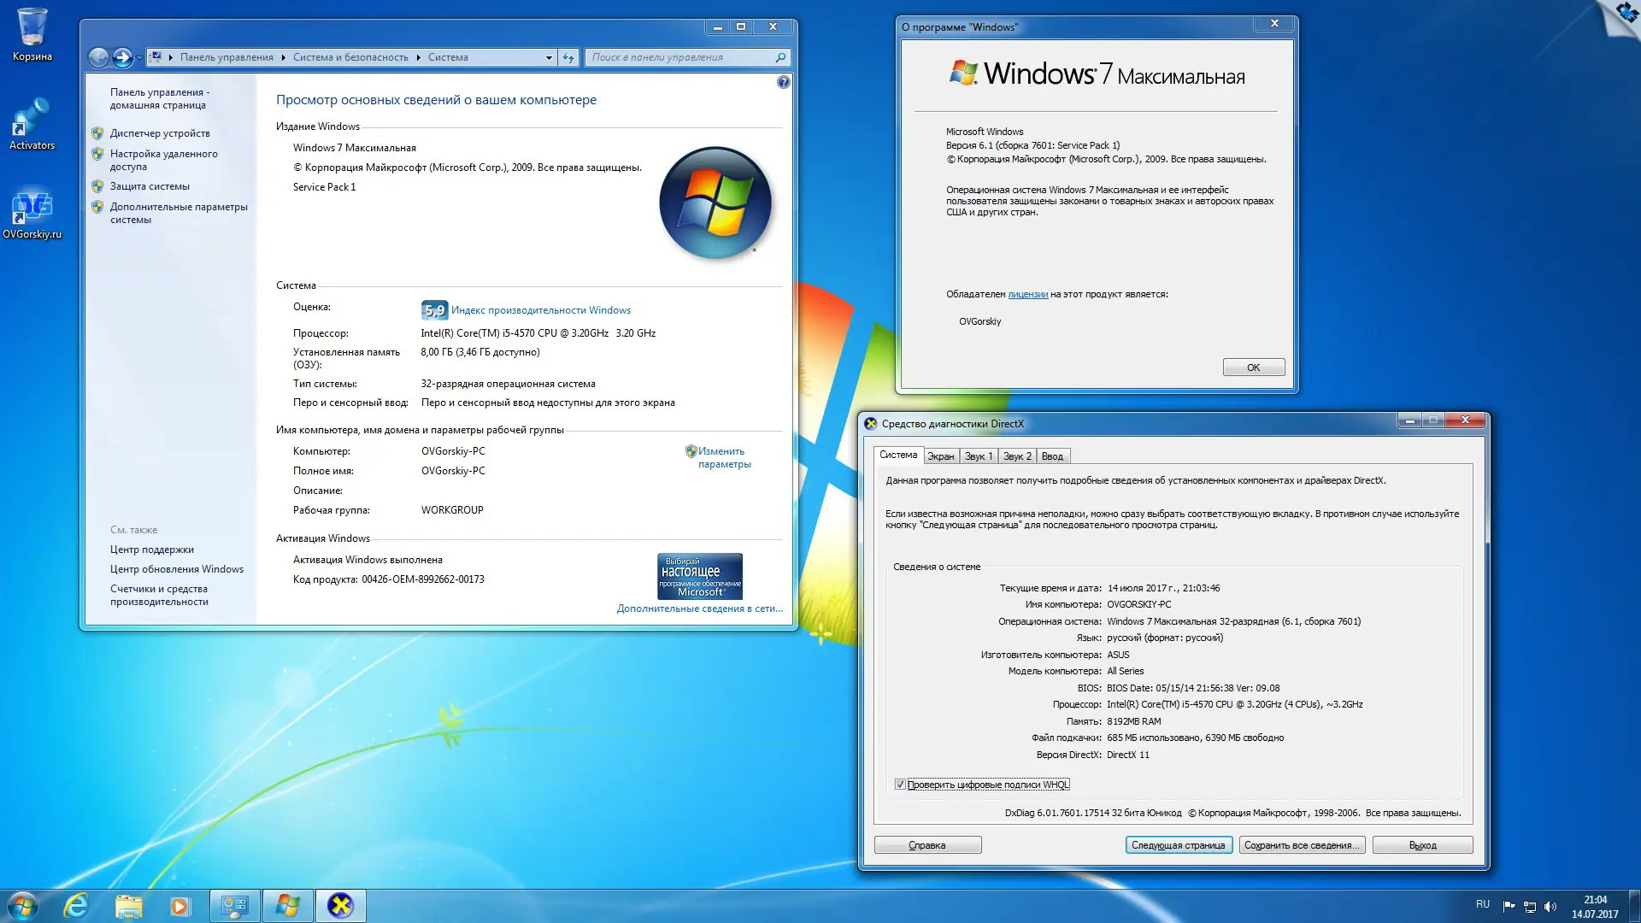
Task: Open the volume control in system tray
Action: 1550,907
